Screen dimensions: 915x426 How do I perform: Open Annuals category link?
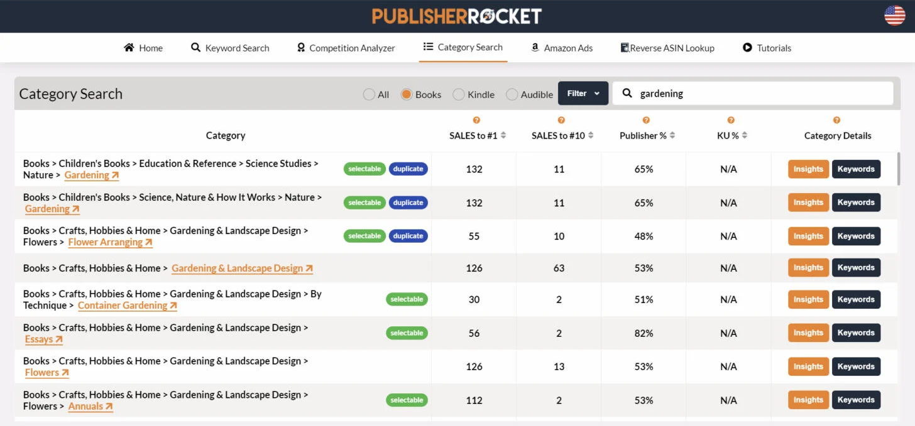[x=90, y=407]
